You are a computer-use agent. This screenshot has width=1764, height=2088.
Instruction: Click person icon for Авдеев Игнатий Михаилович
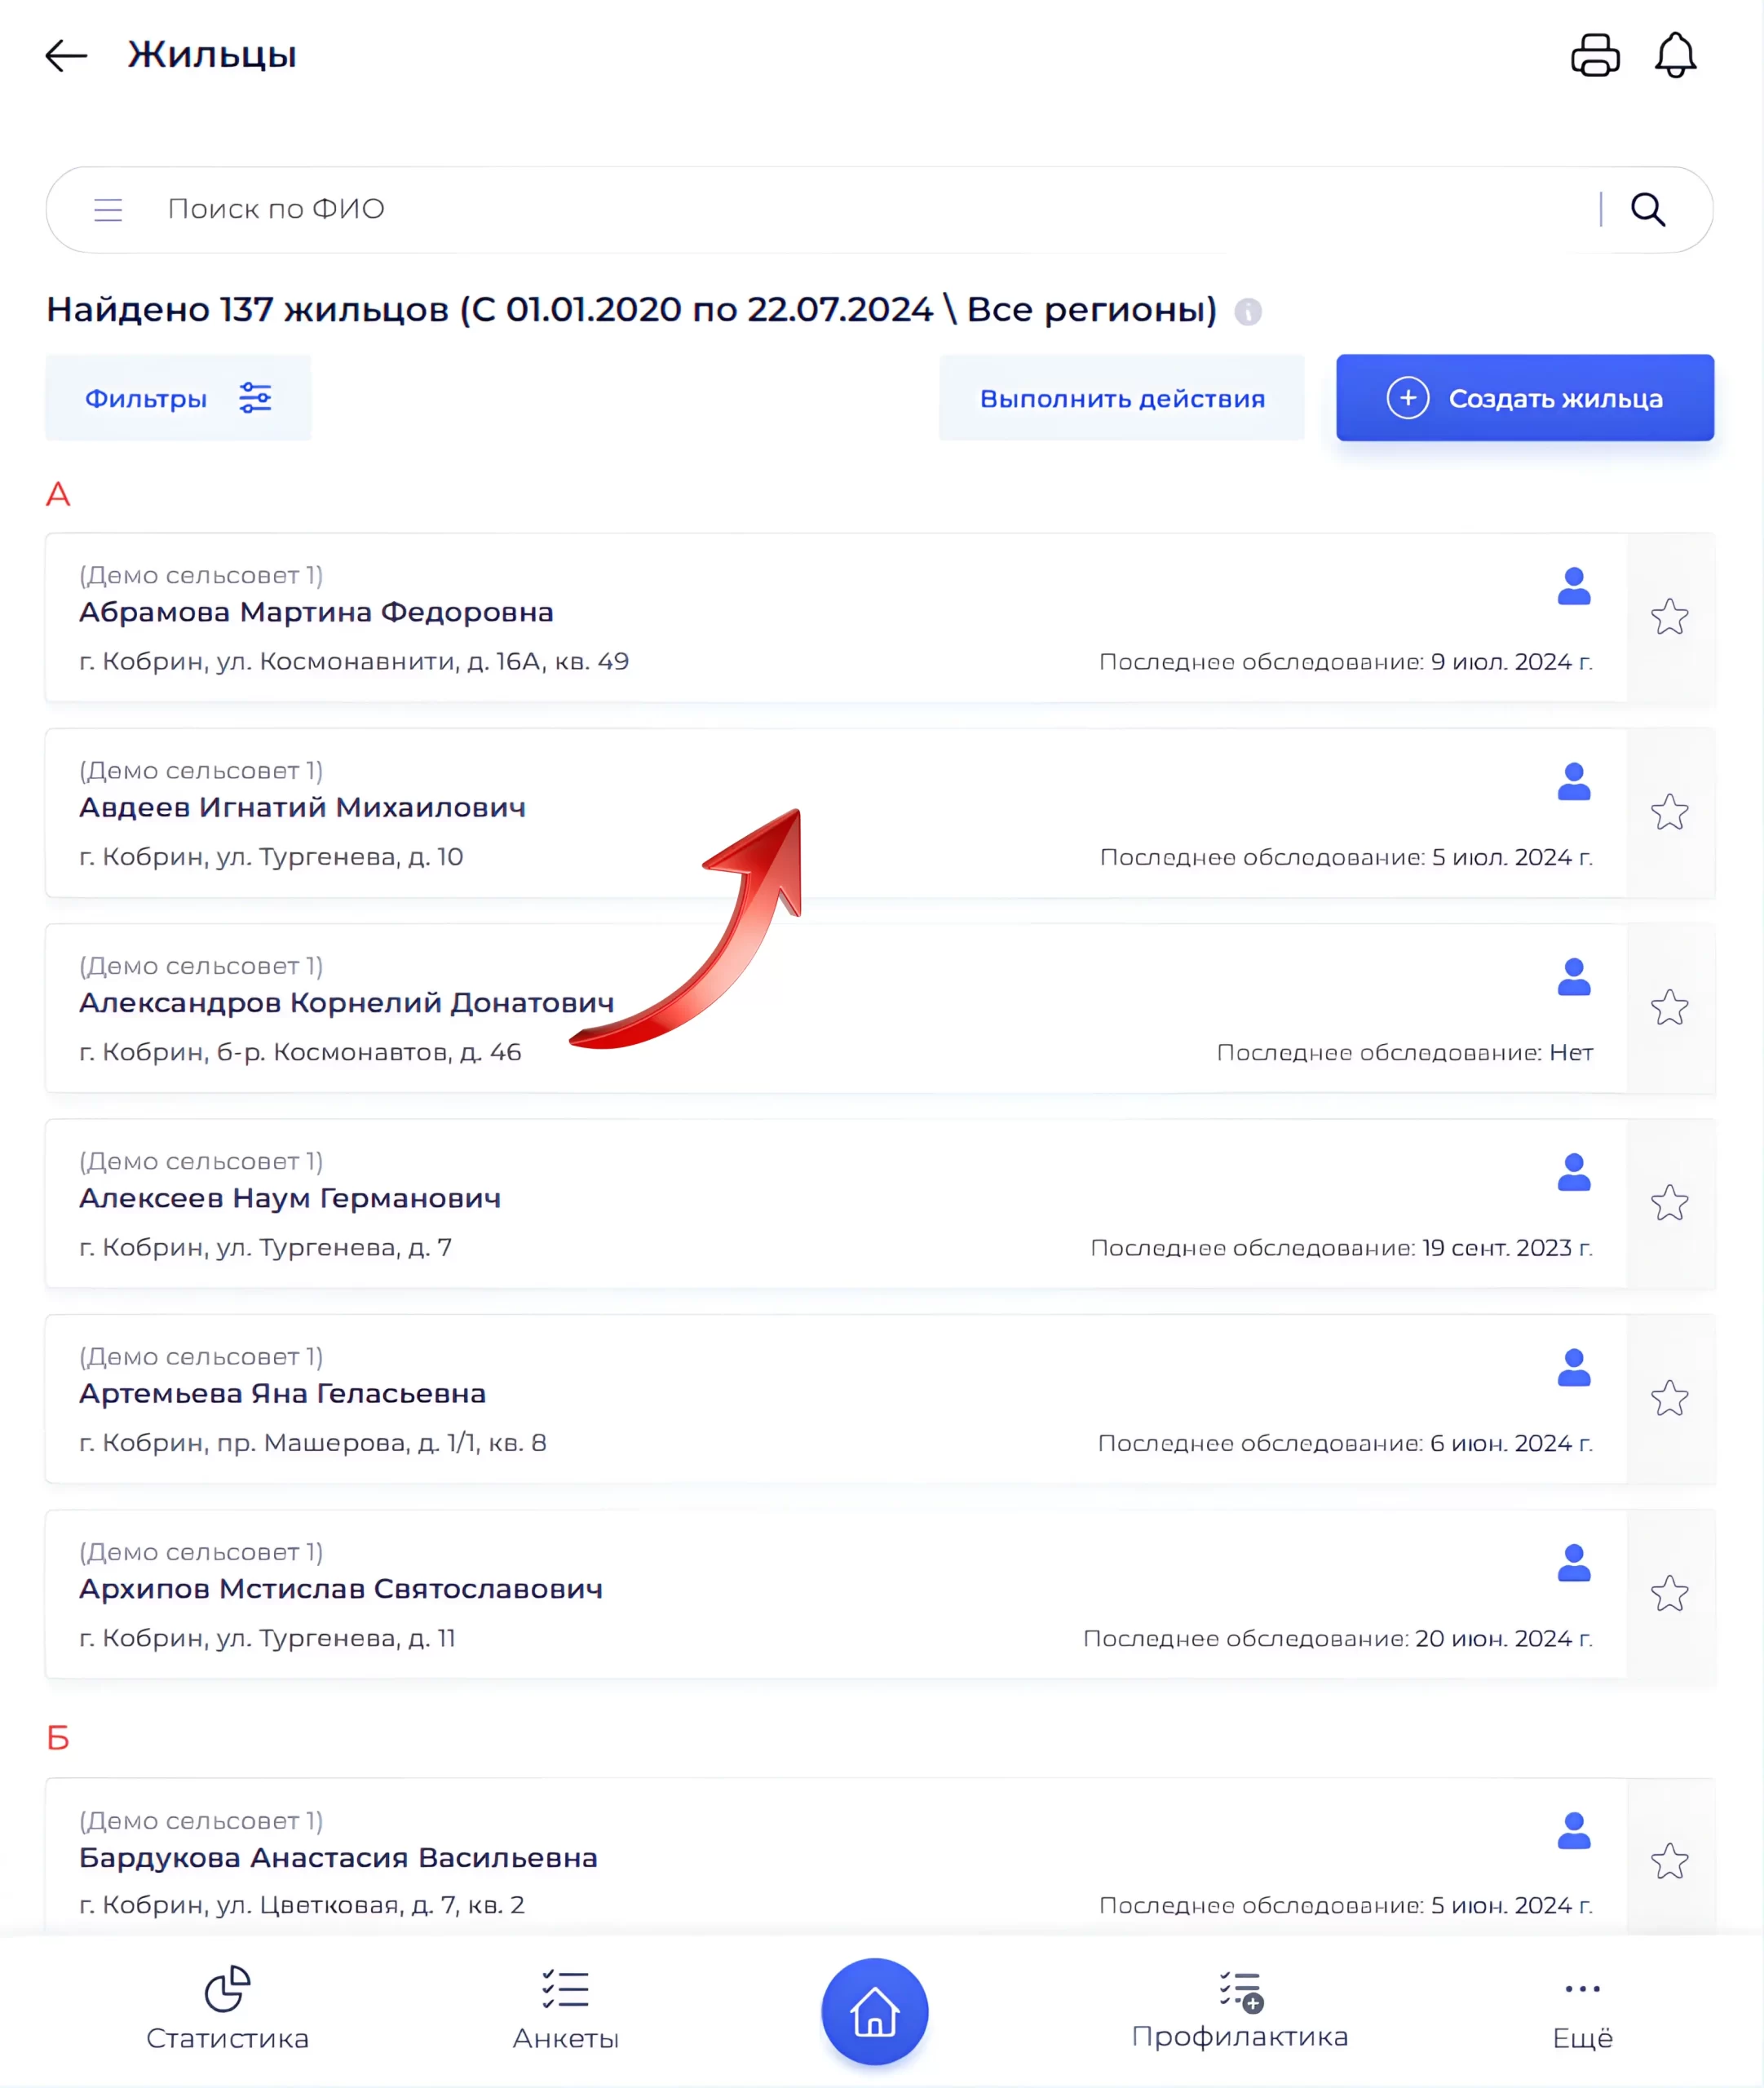pos(1574,781)
